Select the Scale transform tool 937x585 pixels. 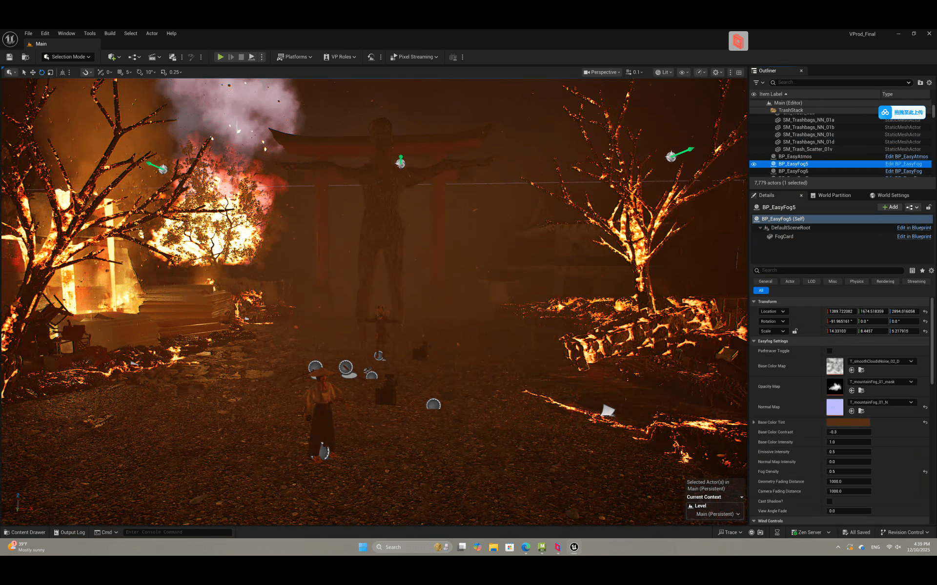50,72
